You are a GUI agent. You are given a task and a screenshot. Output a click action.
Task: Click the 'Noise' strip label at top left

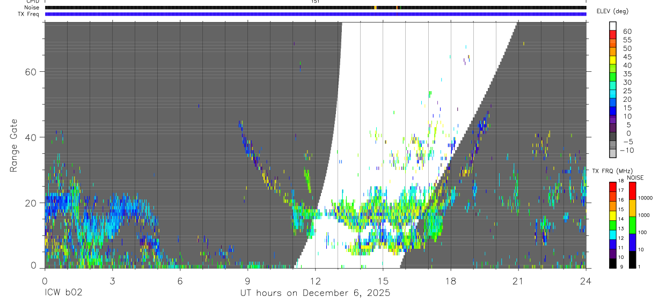32,8
